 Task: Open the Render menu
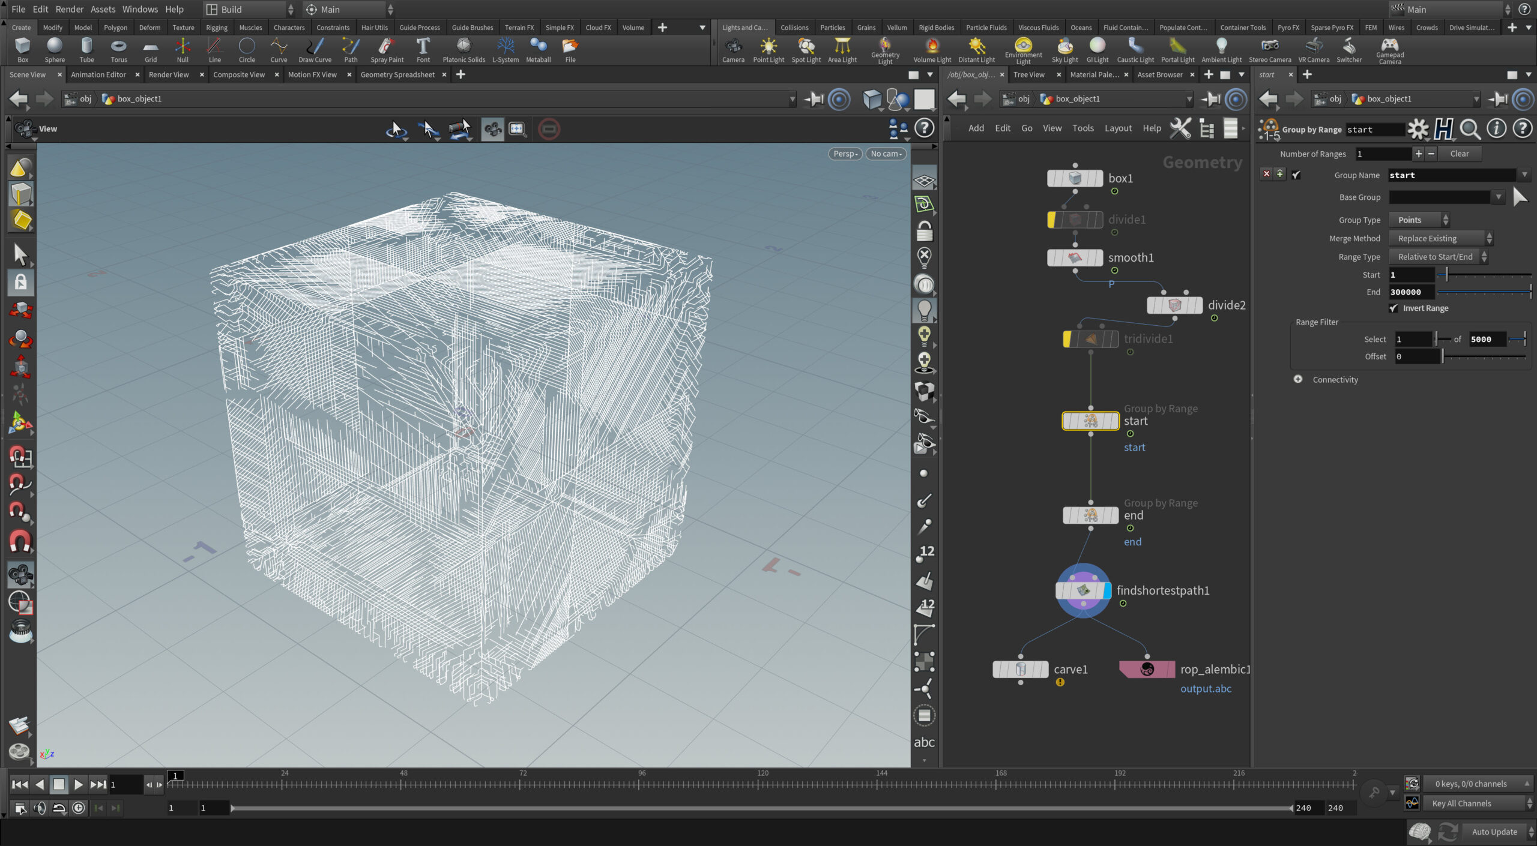70,9
